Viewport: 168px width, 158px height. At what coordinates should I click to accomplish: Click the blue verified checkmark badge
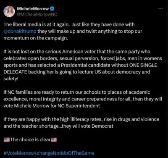[x=52, y=9]
